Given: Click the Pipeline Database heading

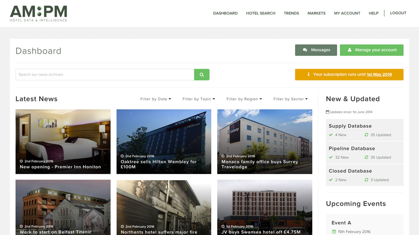Looking at the screenshot, I should 352,149.
